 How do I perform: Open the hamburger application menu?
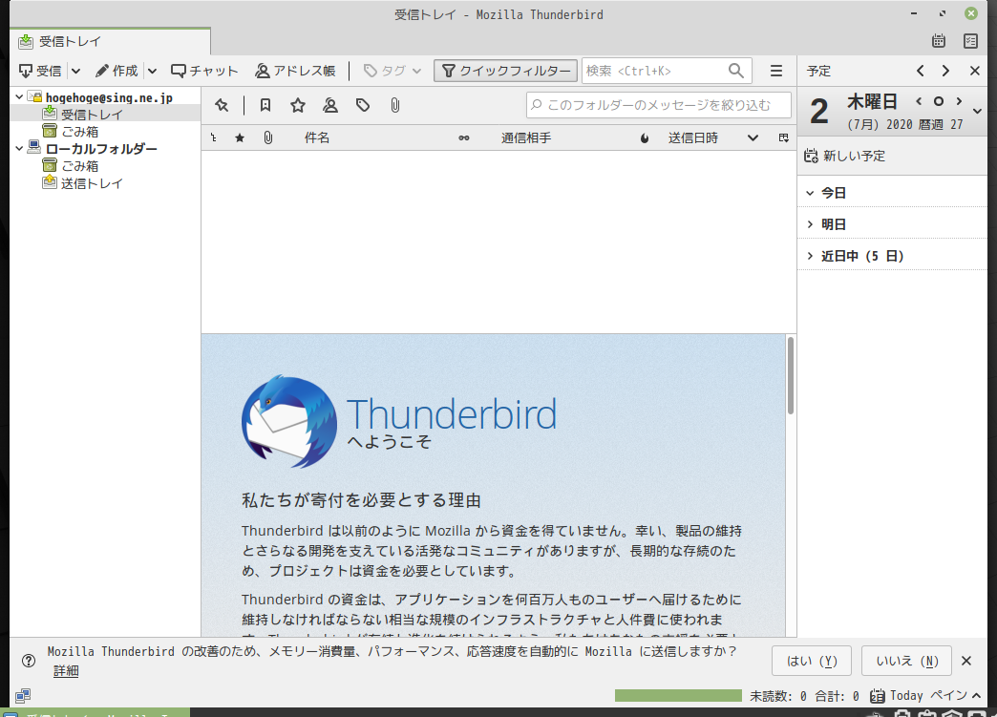776,71
